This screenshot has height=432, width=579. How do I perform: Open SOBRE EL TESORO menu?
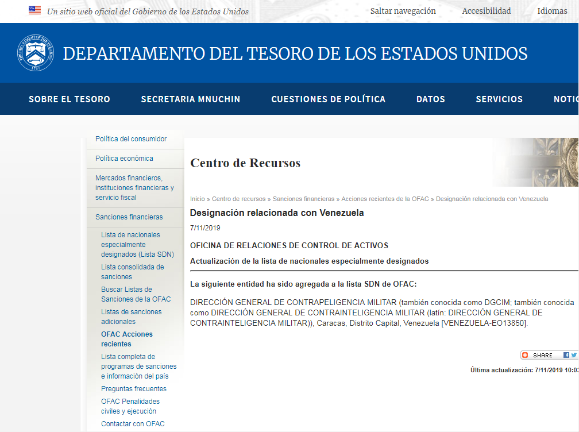[x=70, y=99]
